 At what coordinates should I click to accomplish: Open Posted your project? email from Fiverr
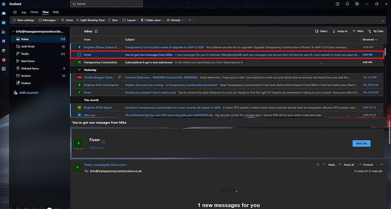227,92
